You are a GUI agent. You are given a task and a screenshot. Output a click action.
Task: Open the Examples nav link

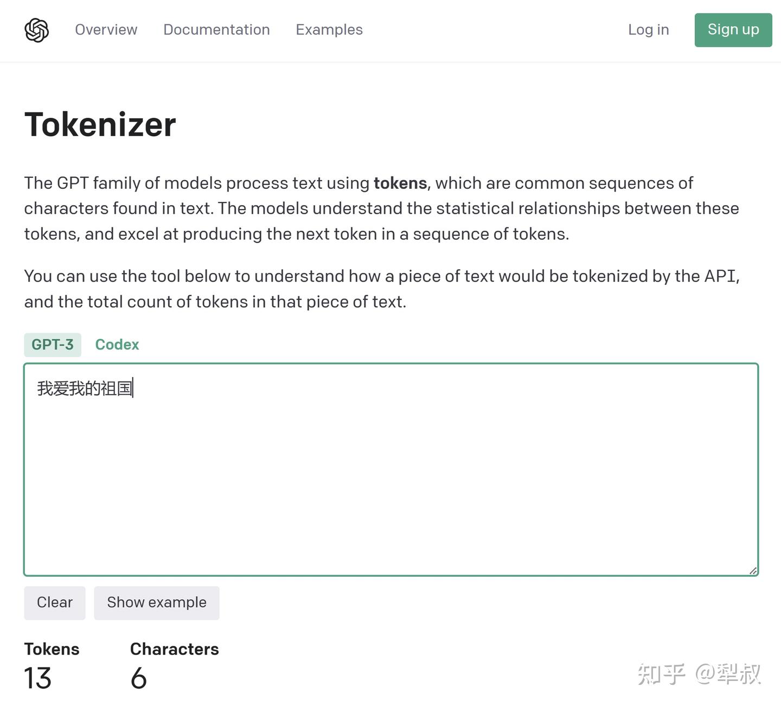(329, 30)
